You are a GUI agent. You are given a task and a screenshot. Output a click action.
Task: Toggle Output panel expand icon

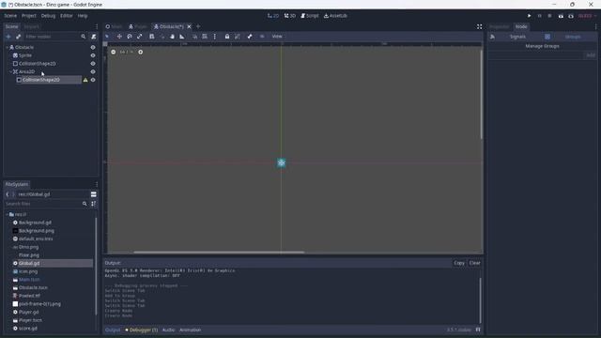coord(478,330)
